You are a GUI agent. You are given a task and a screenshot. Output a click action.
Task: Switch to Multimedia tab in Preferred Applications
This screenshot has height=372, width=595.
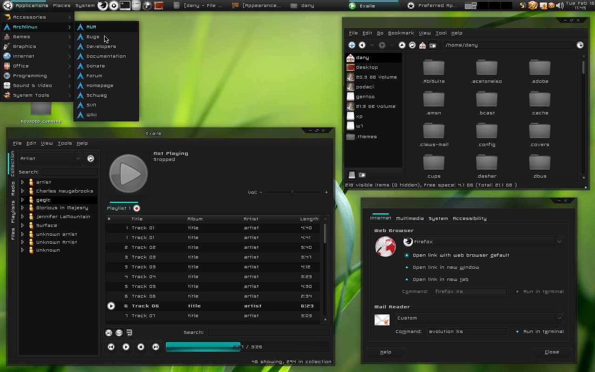pos(410,219)
